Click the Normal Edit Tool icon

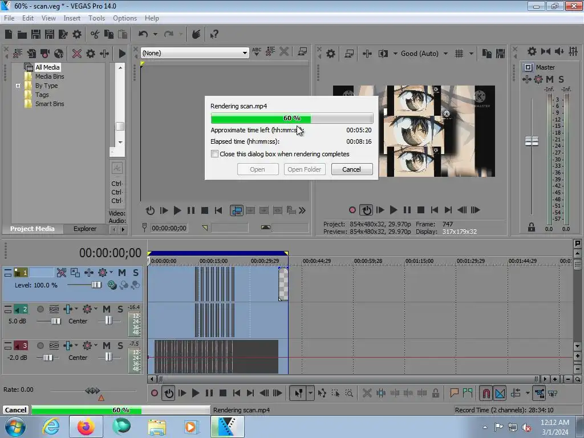click(x=299, y=393)
